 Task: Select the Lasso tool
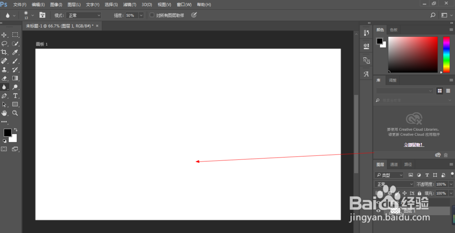click(x=4, y=44)
